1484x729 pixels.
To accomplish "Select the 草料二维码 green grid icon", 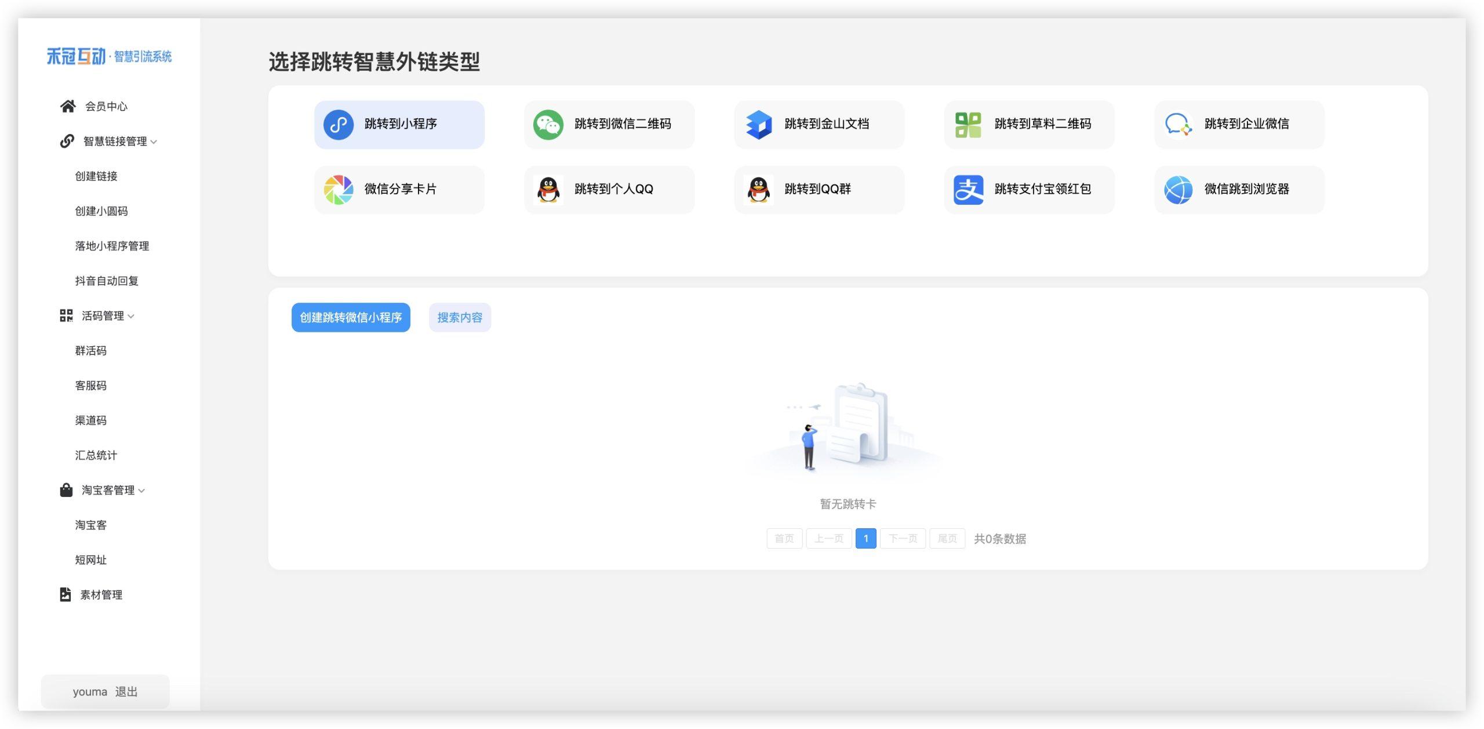I will tap(968, 125).
